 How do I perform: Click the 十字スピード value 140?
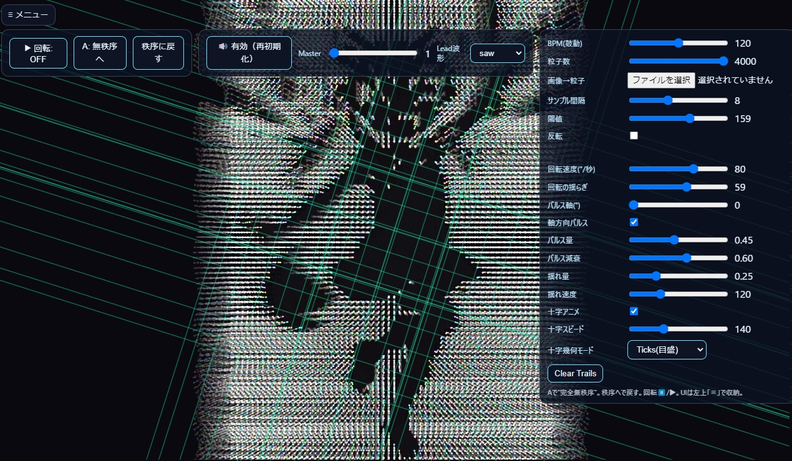pyautogui.click(x=743, y=330)
